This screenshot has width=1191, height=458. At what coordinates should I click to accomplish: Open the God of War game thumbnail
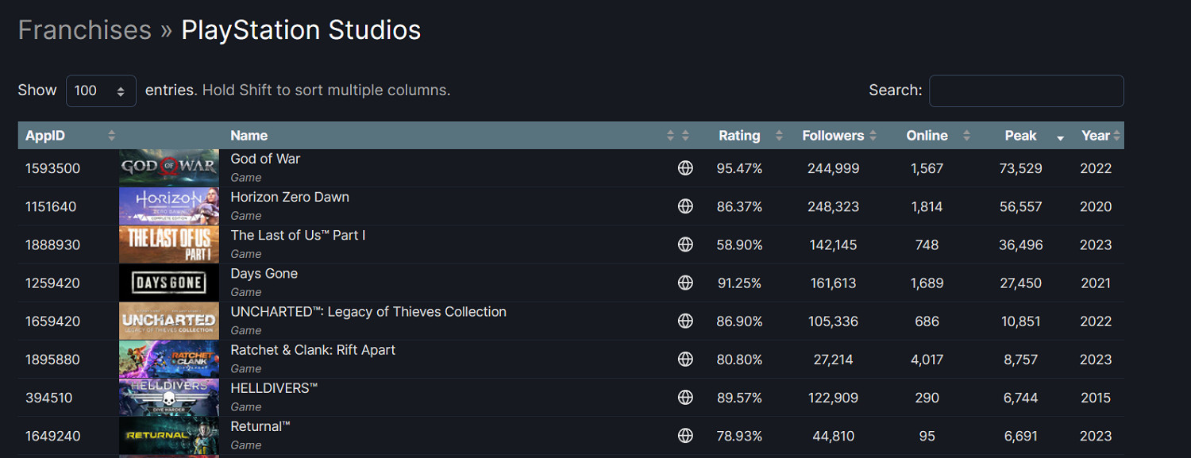click(169, 168)
